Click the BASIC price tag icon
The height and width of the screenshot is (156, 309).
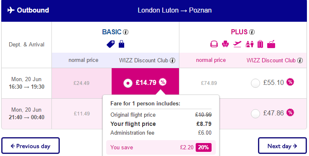click(x=110, y=44)
